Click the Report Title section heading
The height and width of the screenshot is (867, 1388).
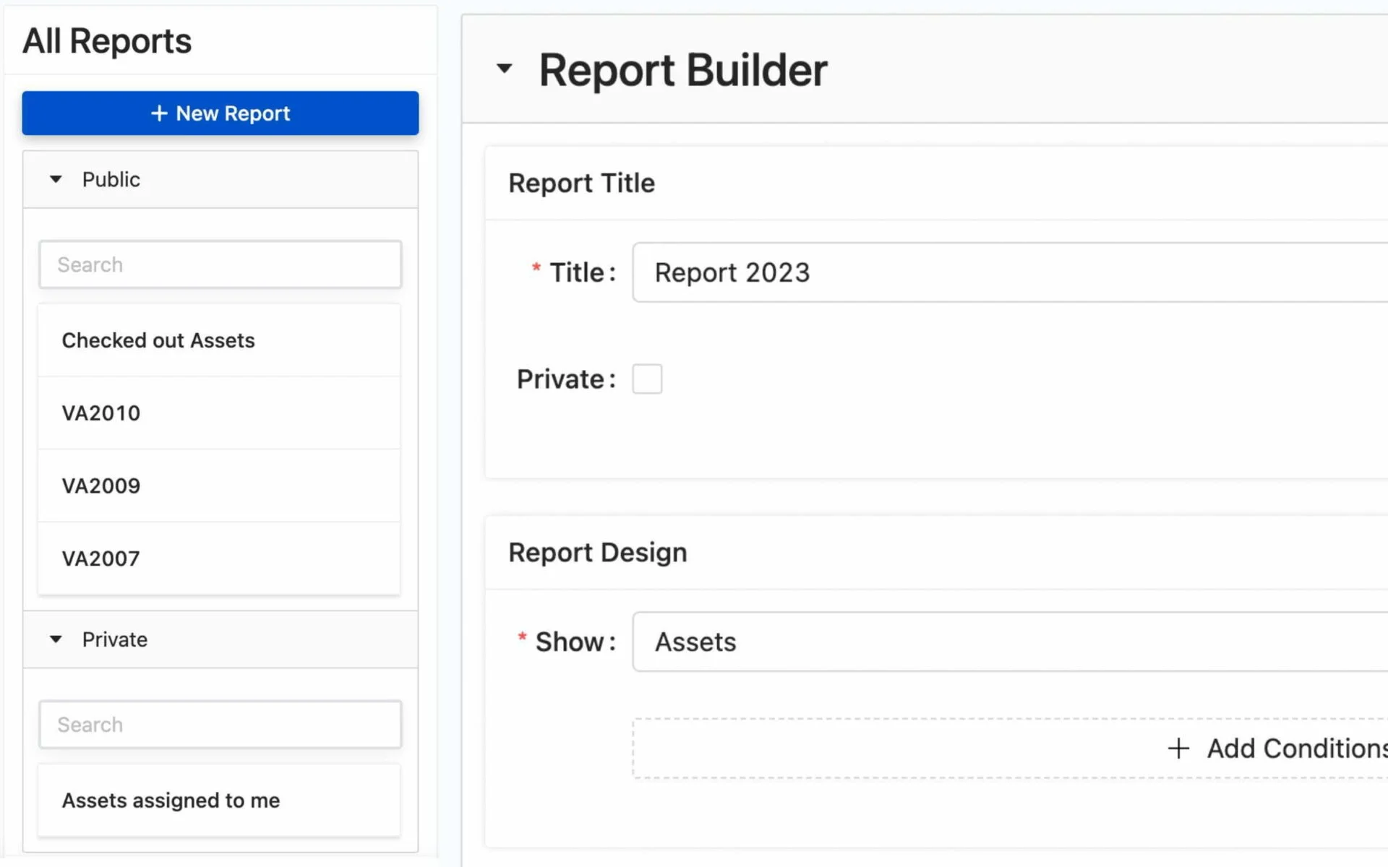point(581,184)
